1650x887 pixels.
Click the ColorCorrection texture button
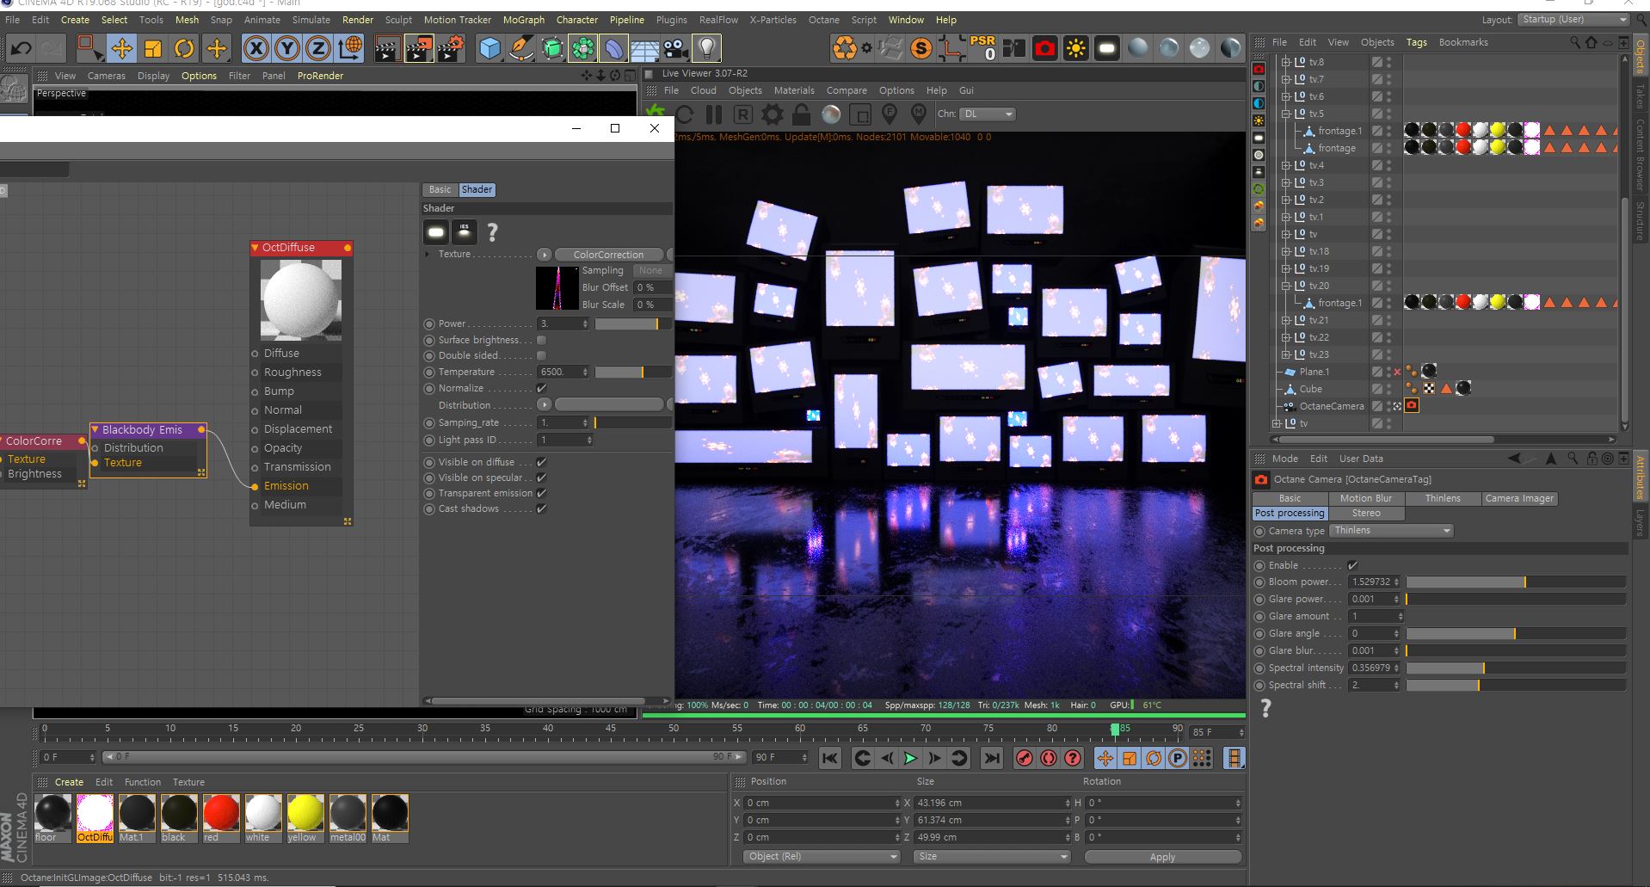[608, 255]
